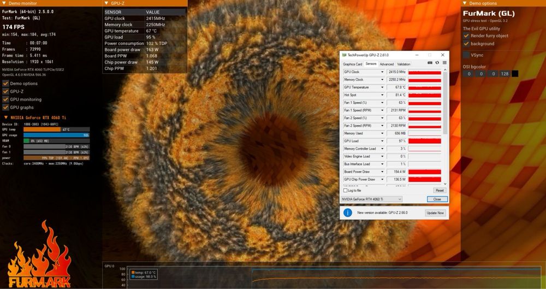This screenshot has height=289, width=546.
Task: Click the scroll up arrow in GPU-Z sensors
Action: pos(445,70)
